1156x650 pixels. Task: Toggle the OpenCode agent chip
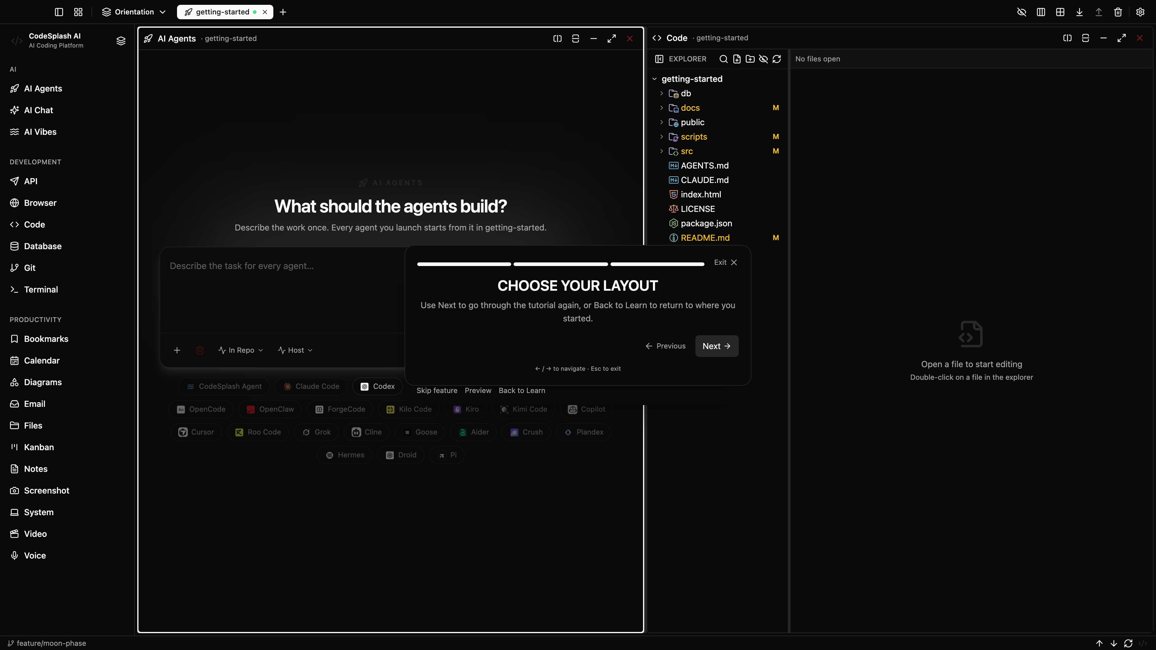click(x=200, y=409)
